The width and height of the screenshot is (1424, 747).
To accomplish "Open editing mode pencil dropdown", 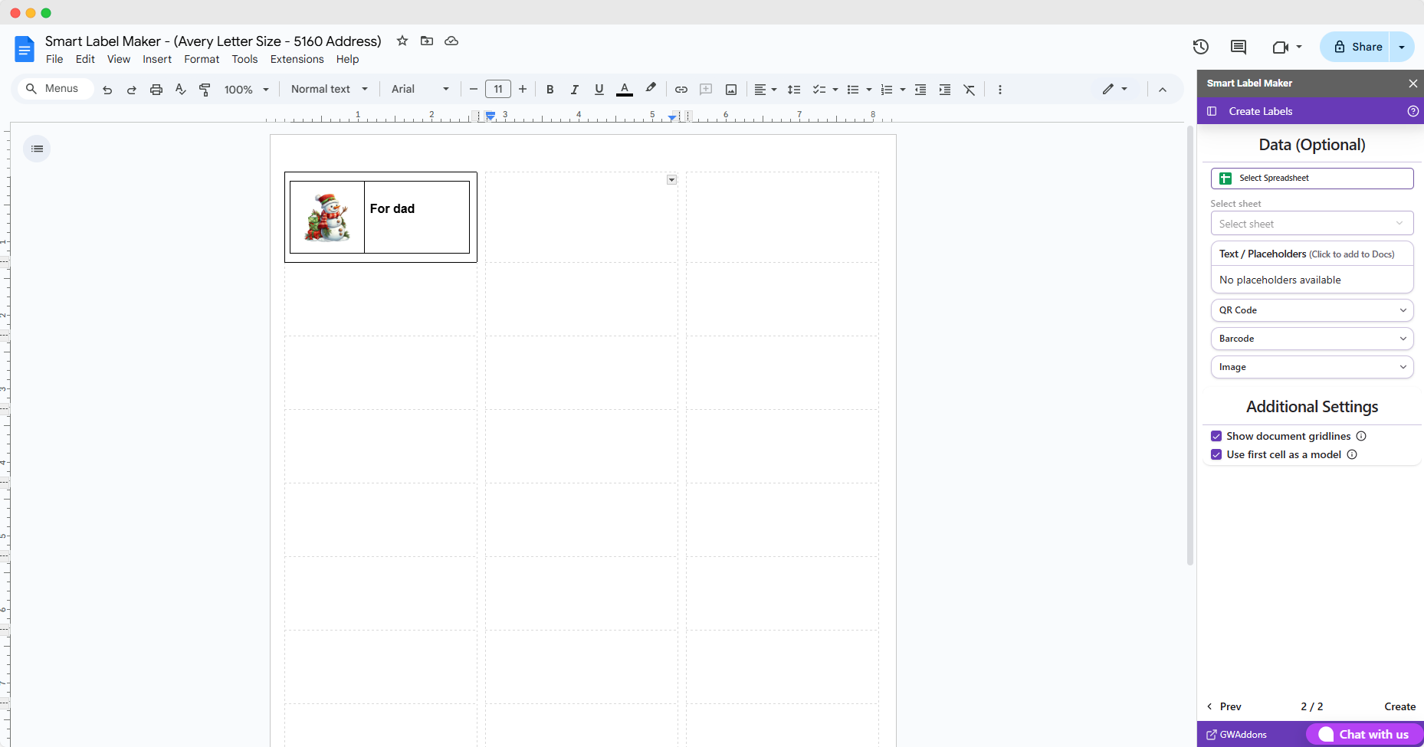I will tap(1114, 89).
